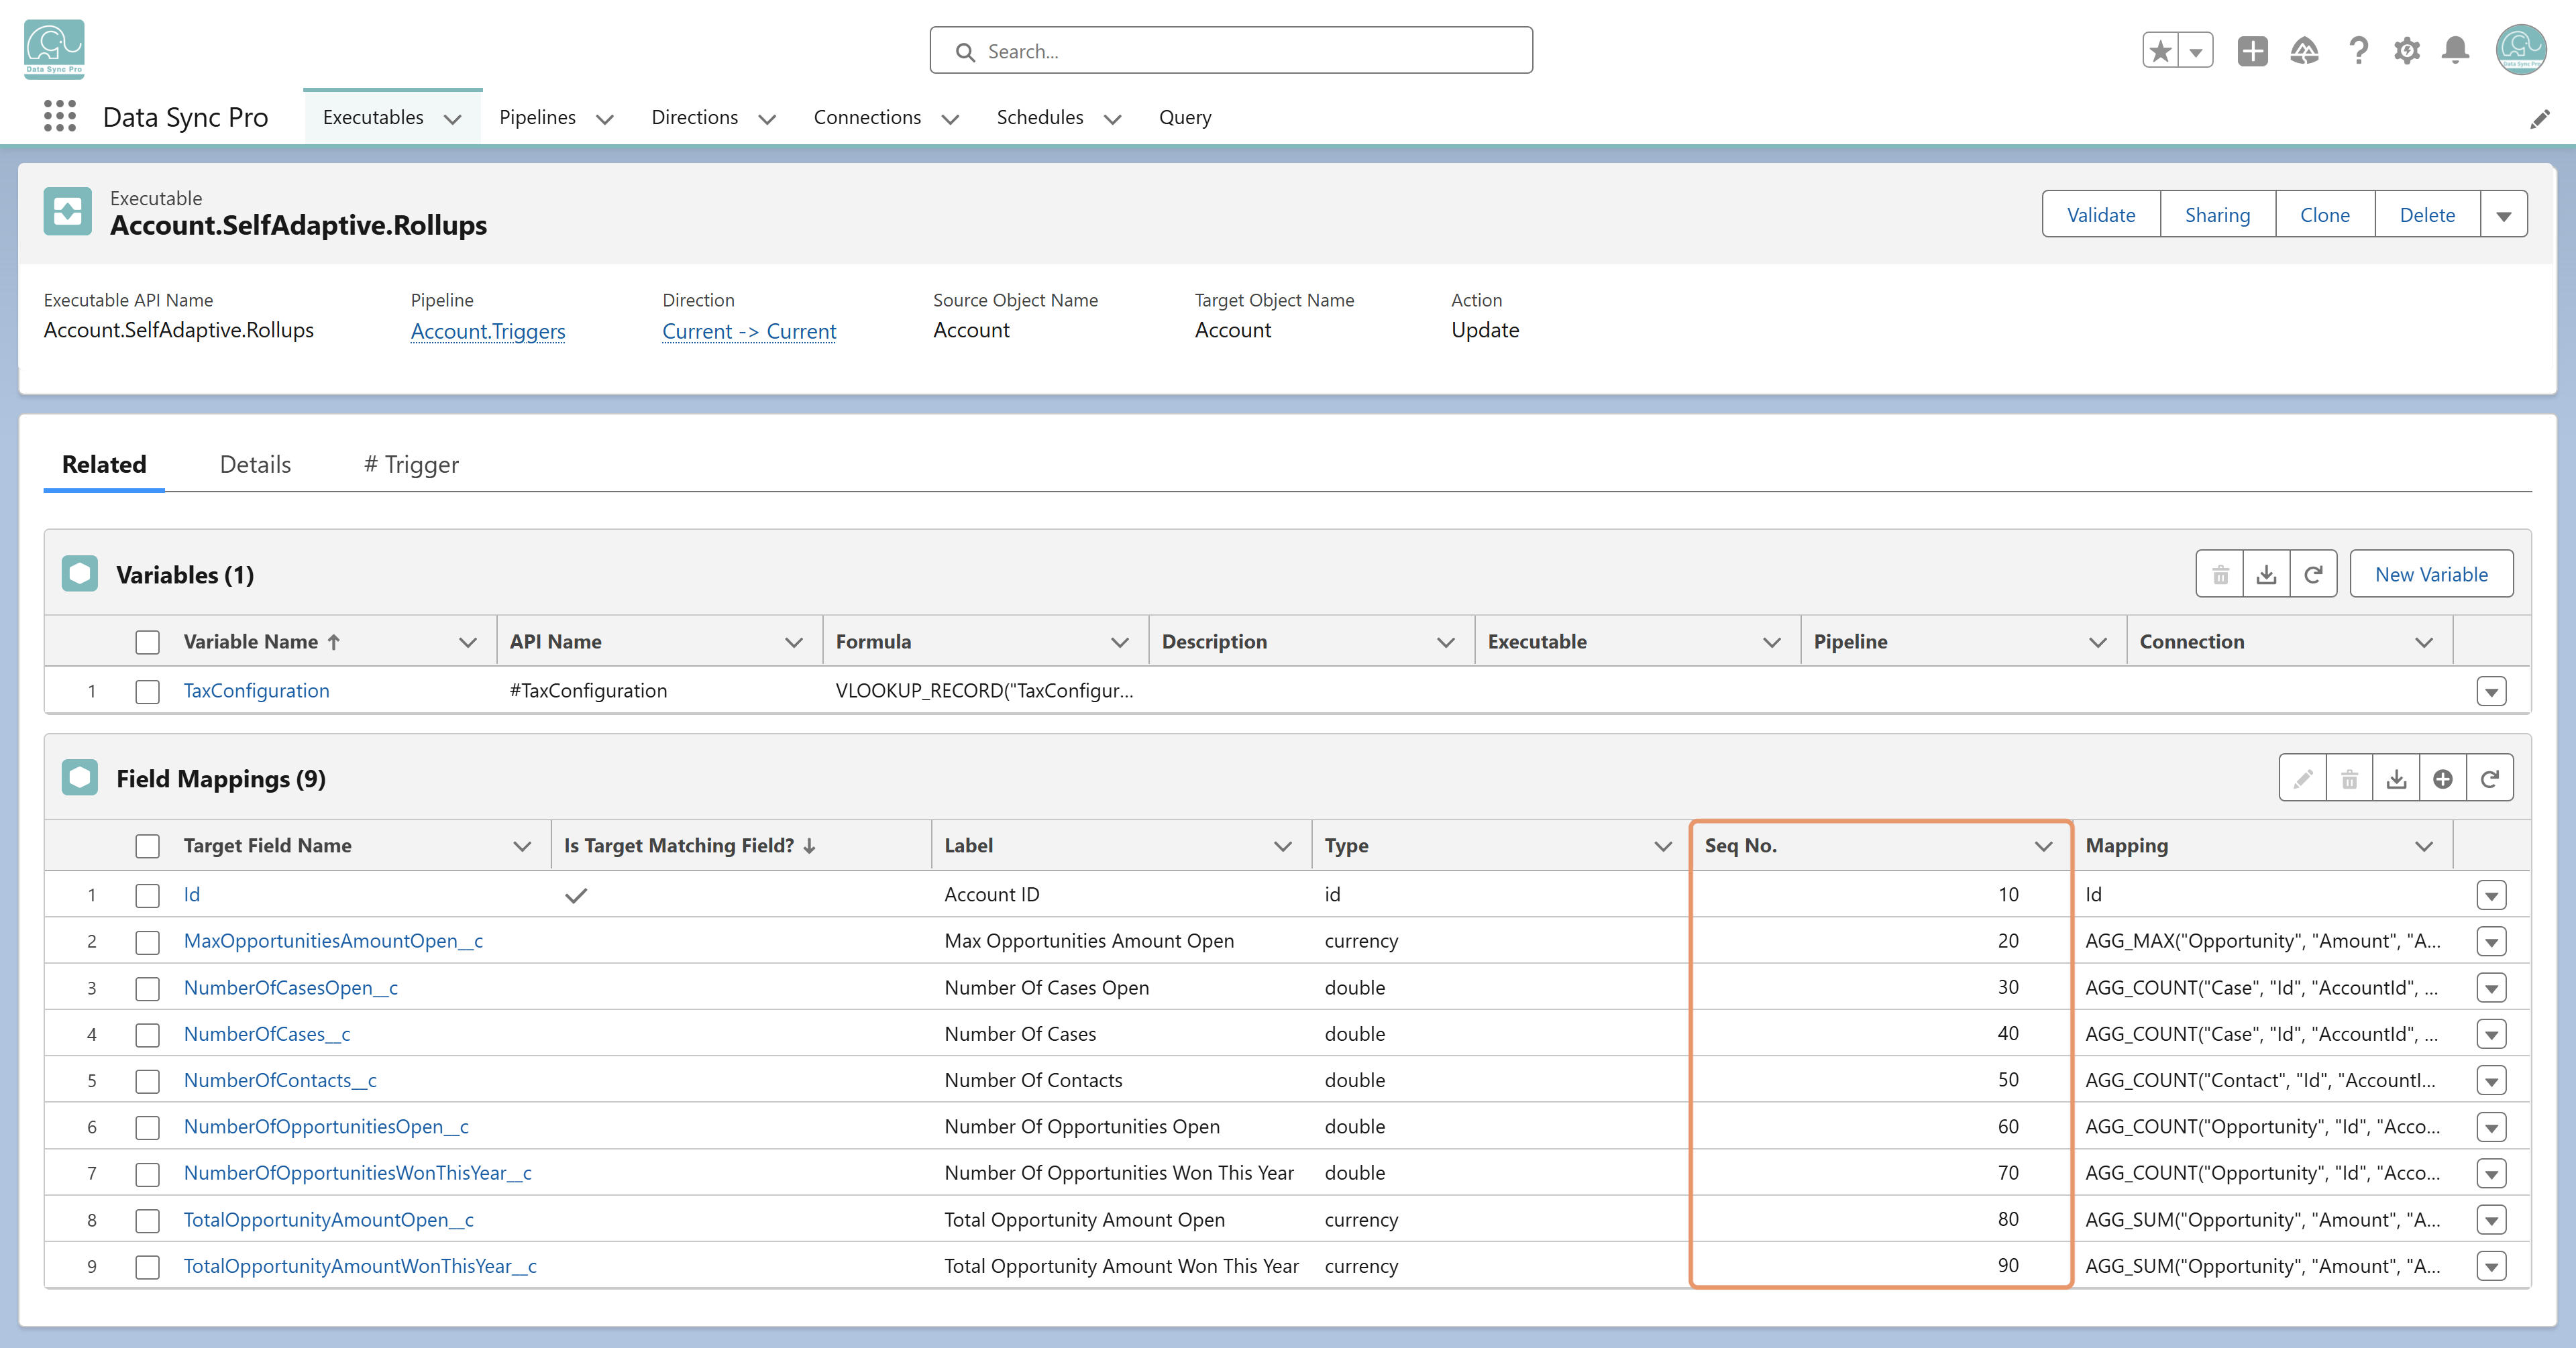
Task: Check the TaxConfiguration row checkbox
Action: coord(148,691)
